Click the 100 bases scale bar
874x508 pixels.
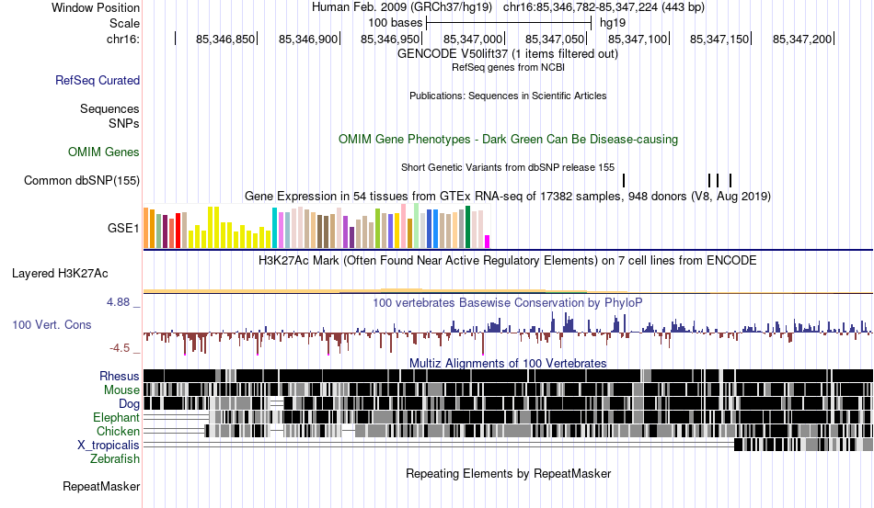[x=509, y=23]
